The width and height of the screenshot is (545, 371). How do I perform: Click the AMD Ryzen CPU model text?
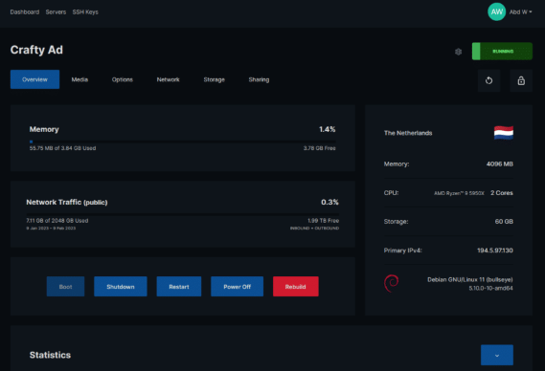point(459,193)
